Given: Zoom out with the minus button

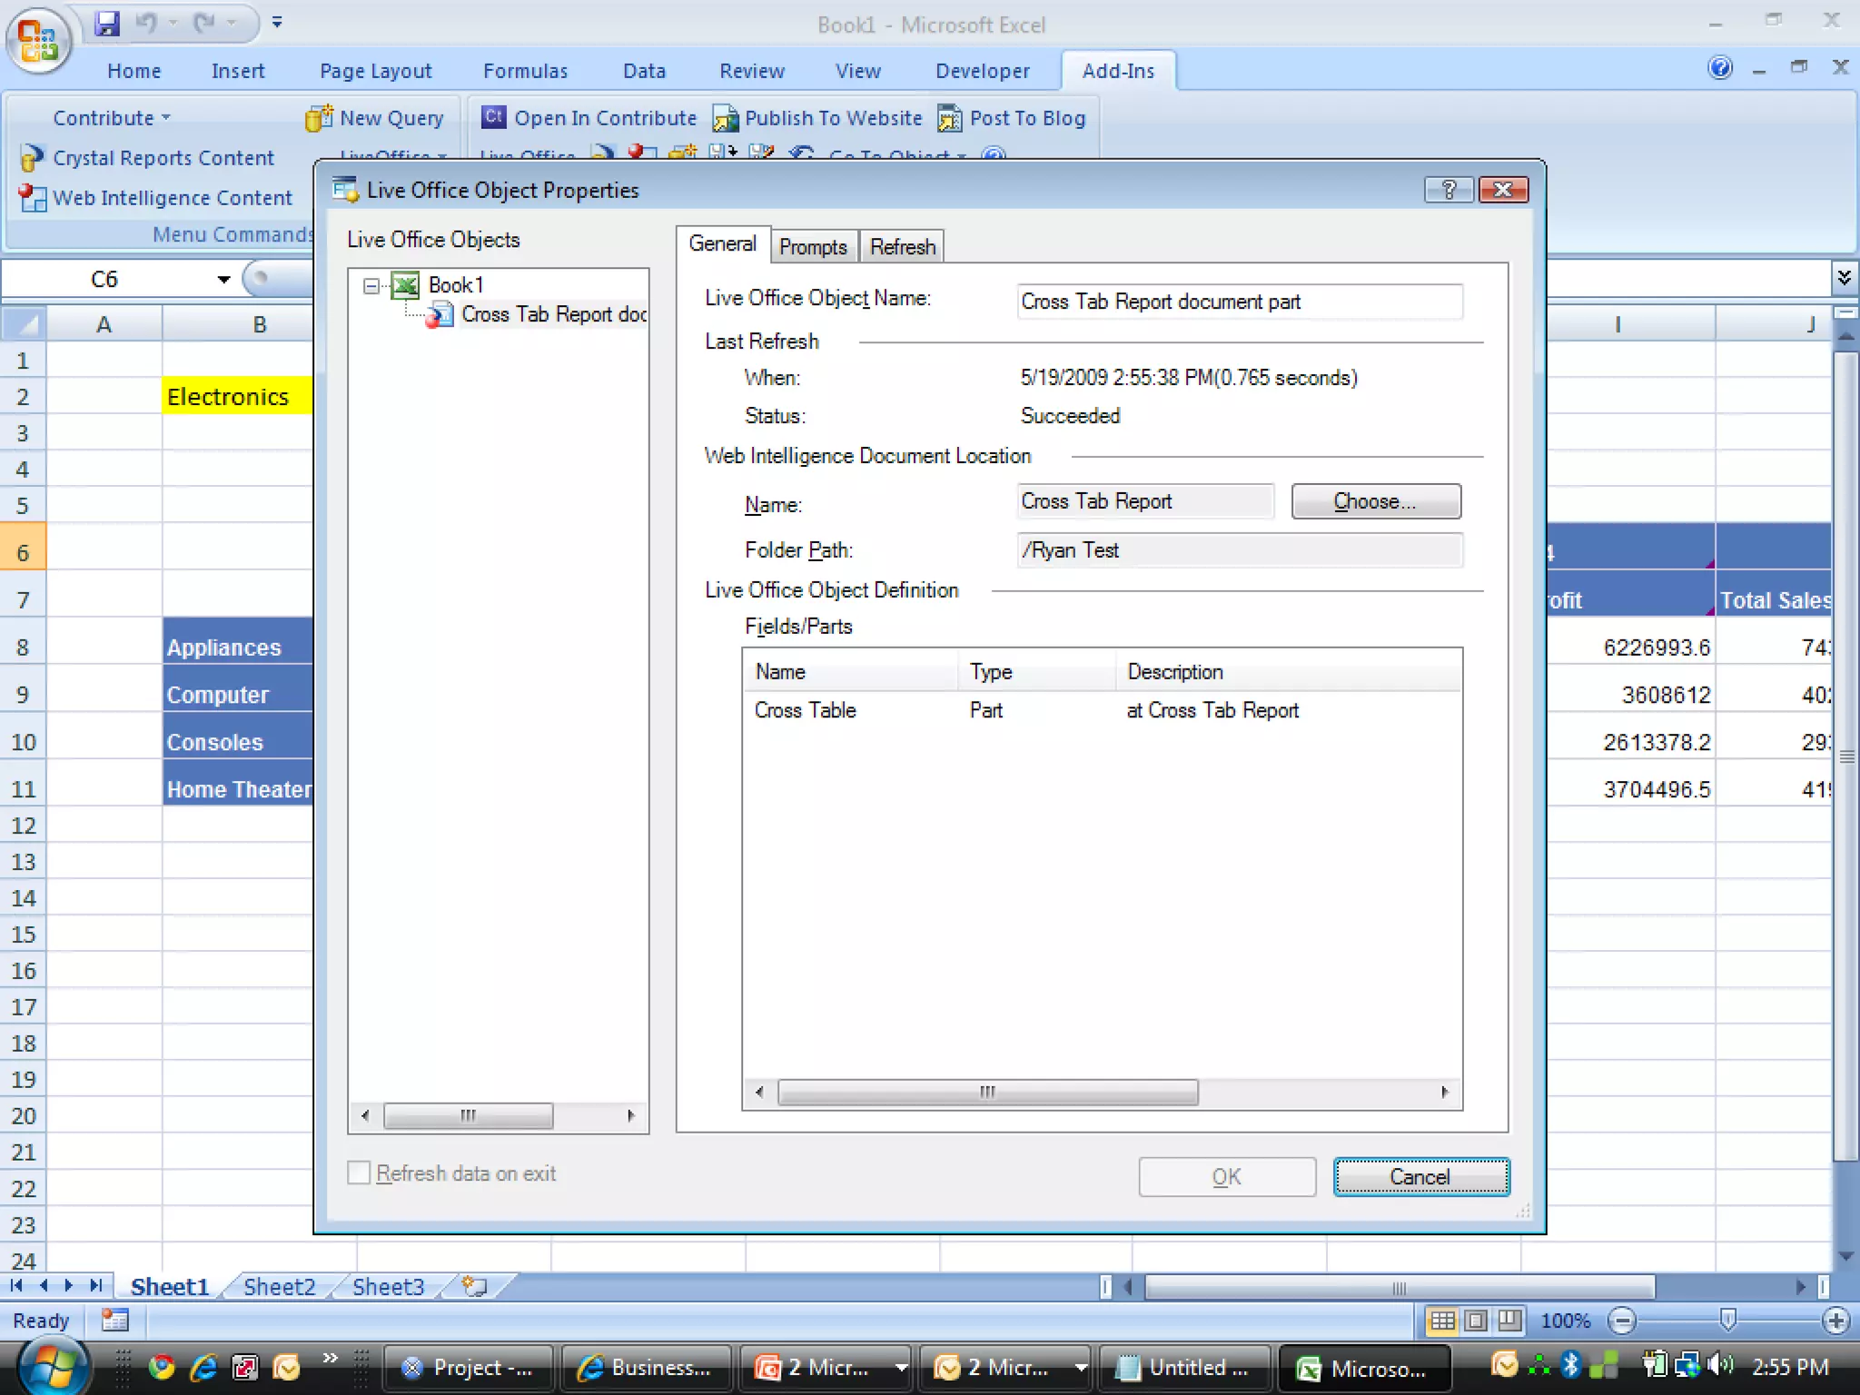Looking at the screenshot, I should 1621,1321.
